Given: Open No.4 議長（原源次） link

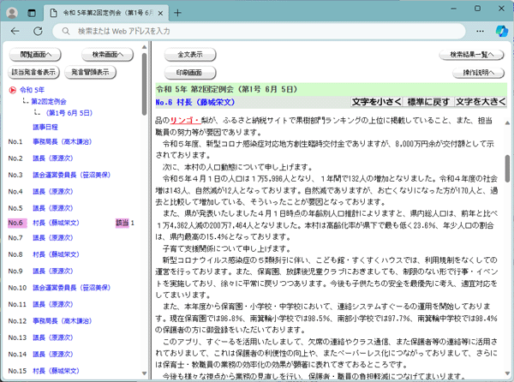Looking at the screenshot, I should (x=53, y=191).
